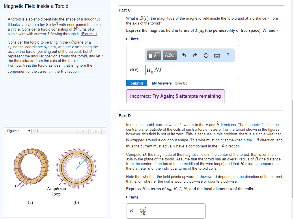Viewport: 293px width, 219px height.
Task: Open the ΑΣΦ Greek symbols palette
Action: tap(169, 55)
